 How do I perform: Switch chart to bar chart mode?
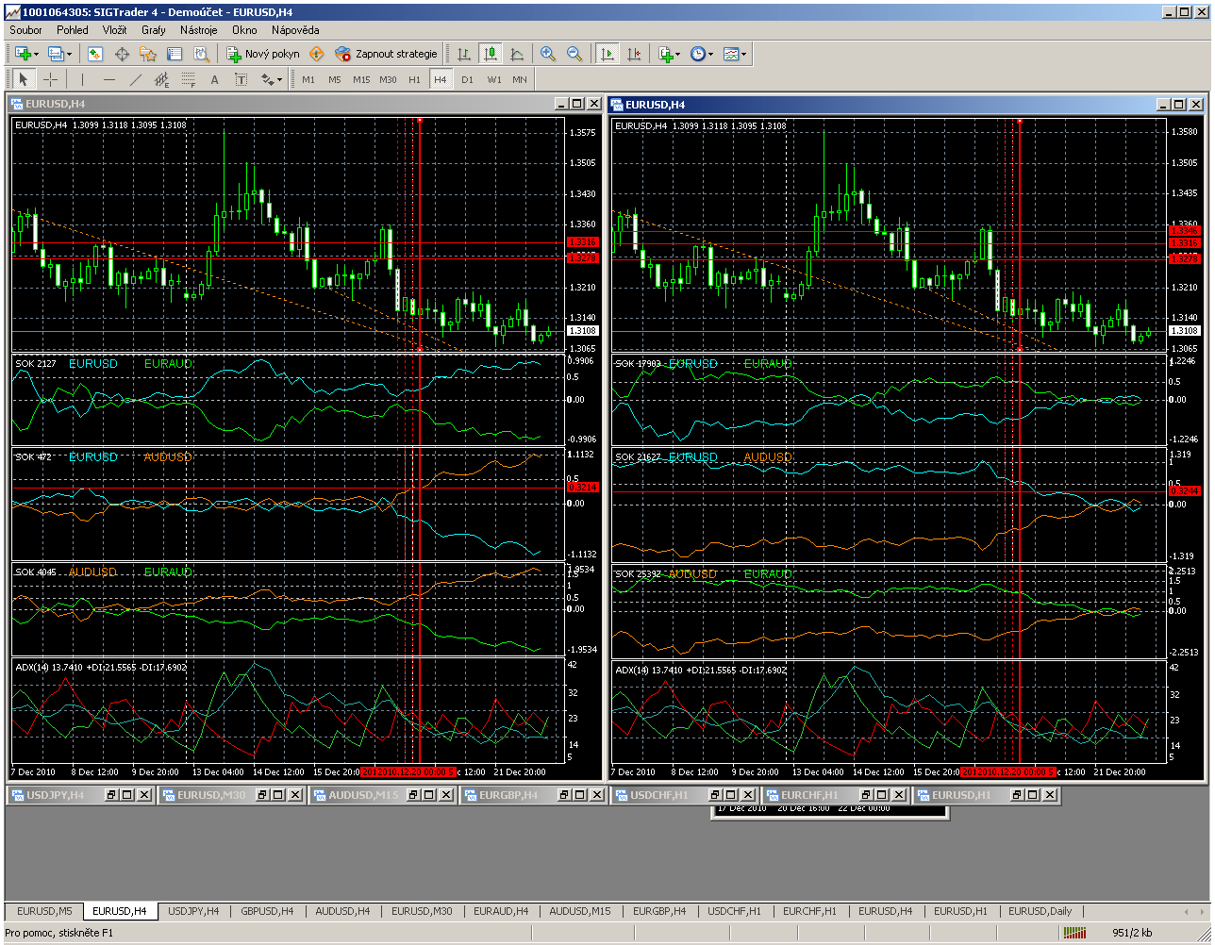463,55
